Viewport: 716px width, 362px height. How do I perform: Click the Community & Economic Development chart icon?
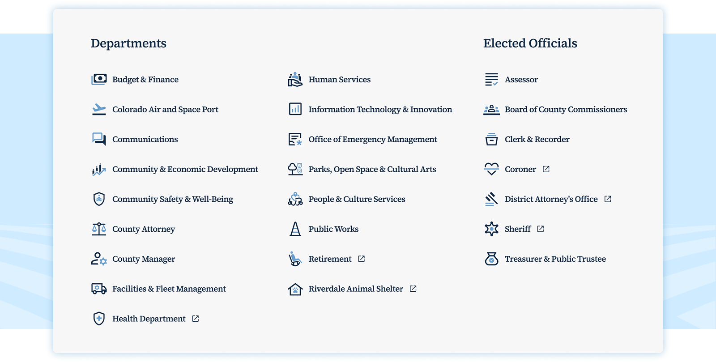tap(99, 169)
